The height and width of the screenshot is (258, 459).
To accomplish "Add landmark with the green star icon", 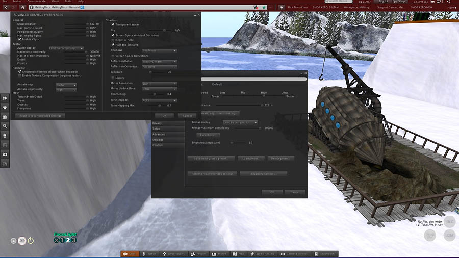I will point(264,7).
